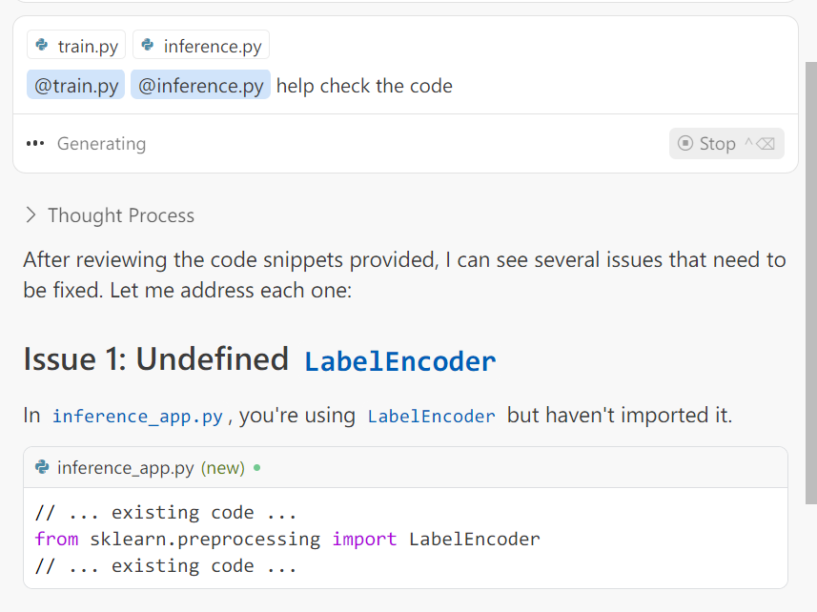Click the Thought Process label

[121, 215]
